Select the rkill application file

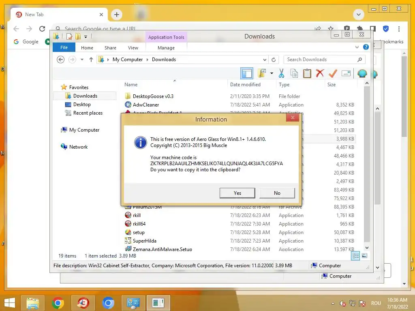point(137,215)
